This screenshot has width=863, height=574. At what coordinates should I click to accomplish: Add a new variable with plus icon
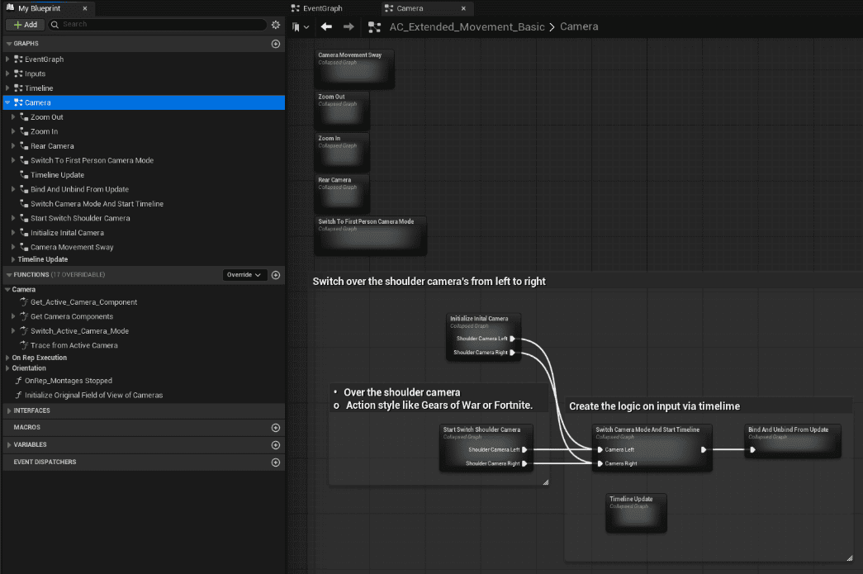tap(276, 444)
